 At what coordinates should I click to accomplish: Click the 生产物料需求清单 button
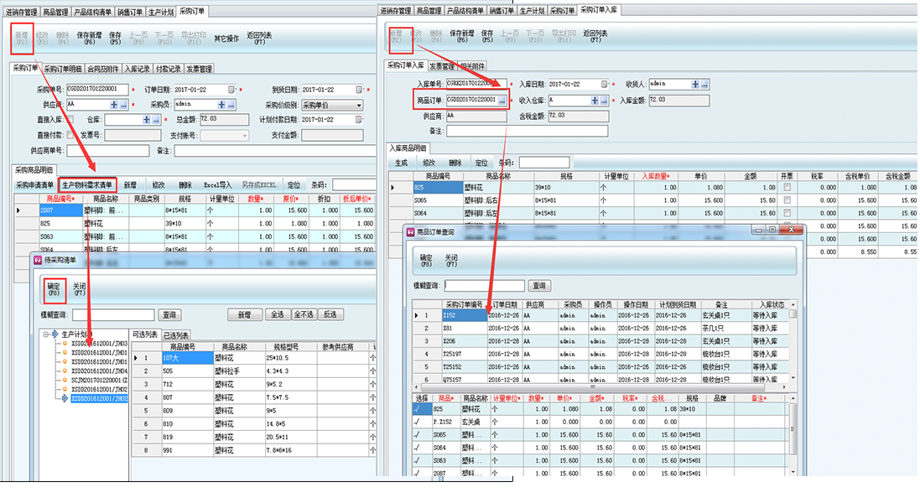point(87,184)
